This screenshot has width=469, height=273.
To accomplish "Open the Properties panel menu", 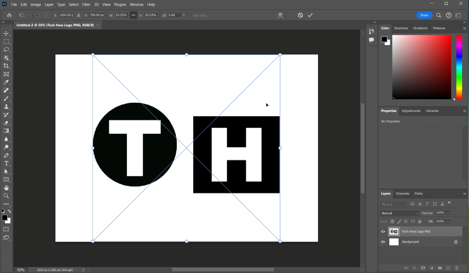I will tap(464, 111).
